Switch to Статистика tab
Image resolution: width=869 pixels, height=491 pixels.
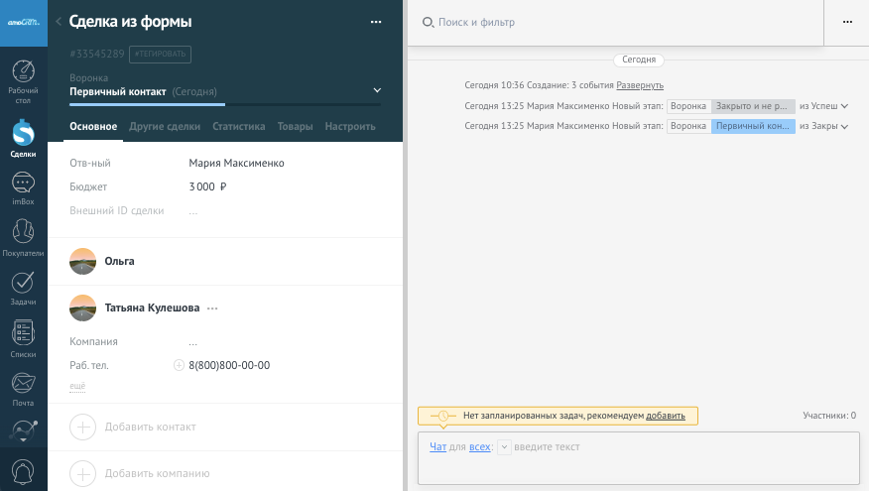point(238,127)
